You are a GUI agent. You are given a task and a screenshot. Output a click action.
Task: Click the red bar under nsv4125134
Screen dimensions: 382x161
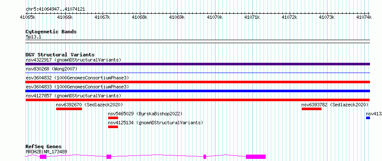(x=113, y=127)
